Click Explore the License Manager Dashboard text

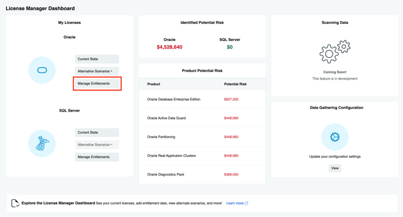(59, 203)
